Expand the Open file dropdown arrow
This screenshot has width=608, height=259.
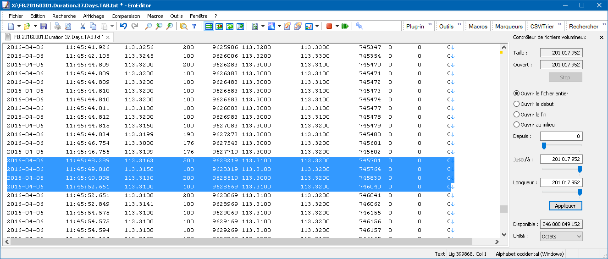pos(35,27)
